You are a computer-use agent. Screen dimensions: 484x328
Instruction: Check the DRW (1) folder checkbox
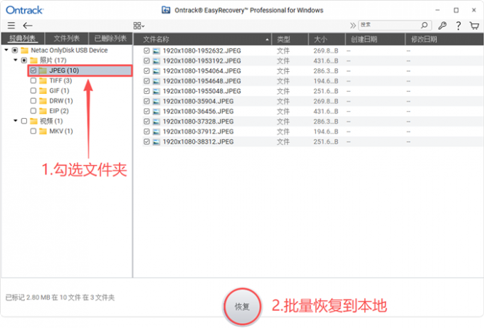(x=33, y=100)
